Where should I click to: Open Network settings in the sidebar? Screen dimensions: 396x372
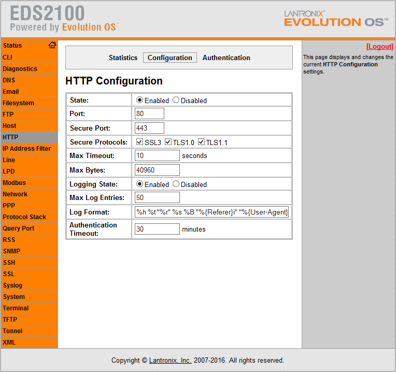pyautogui.click(x=30, y=194)
